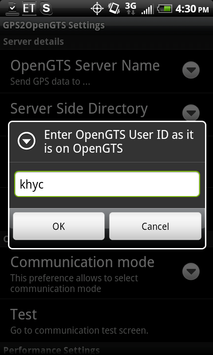Viewport: 213px width, 355px height.
Task: Tap the download complete notification icon
Action: [x=12, y=8]
